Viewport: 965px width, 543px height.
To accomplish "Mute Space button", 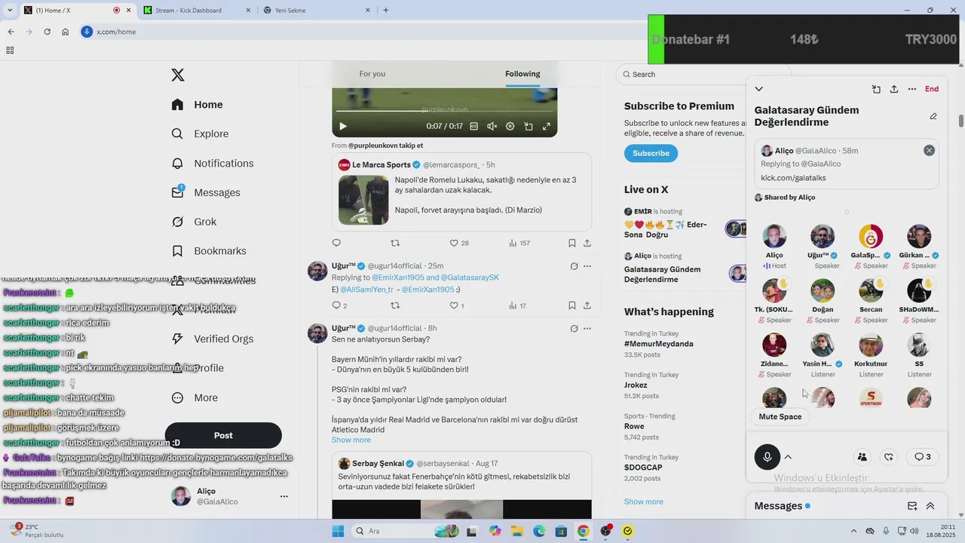I will pos(780,416).
